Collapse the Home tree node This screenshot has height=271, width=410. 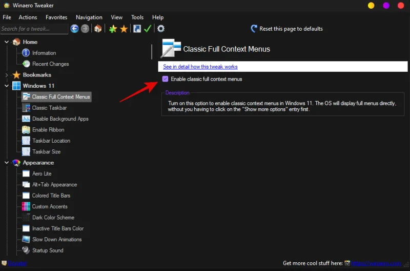pos(7,42)
